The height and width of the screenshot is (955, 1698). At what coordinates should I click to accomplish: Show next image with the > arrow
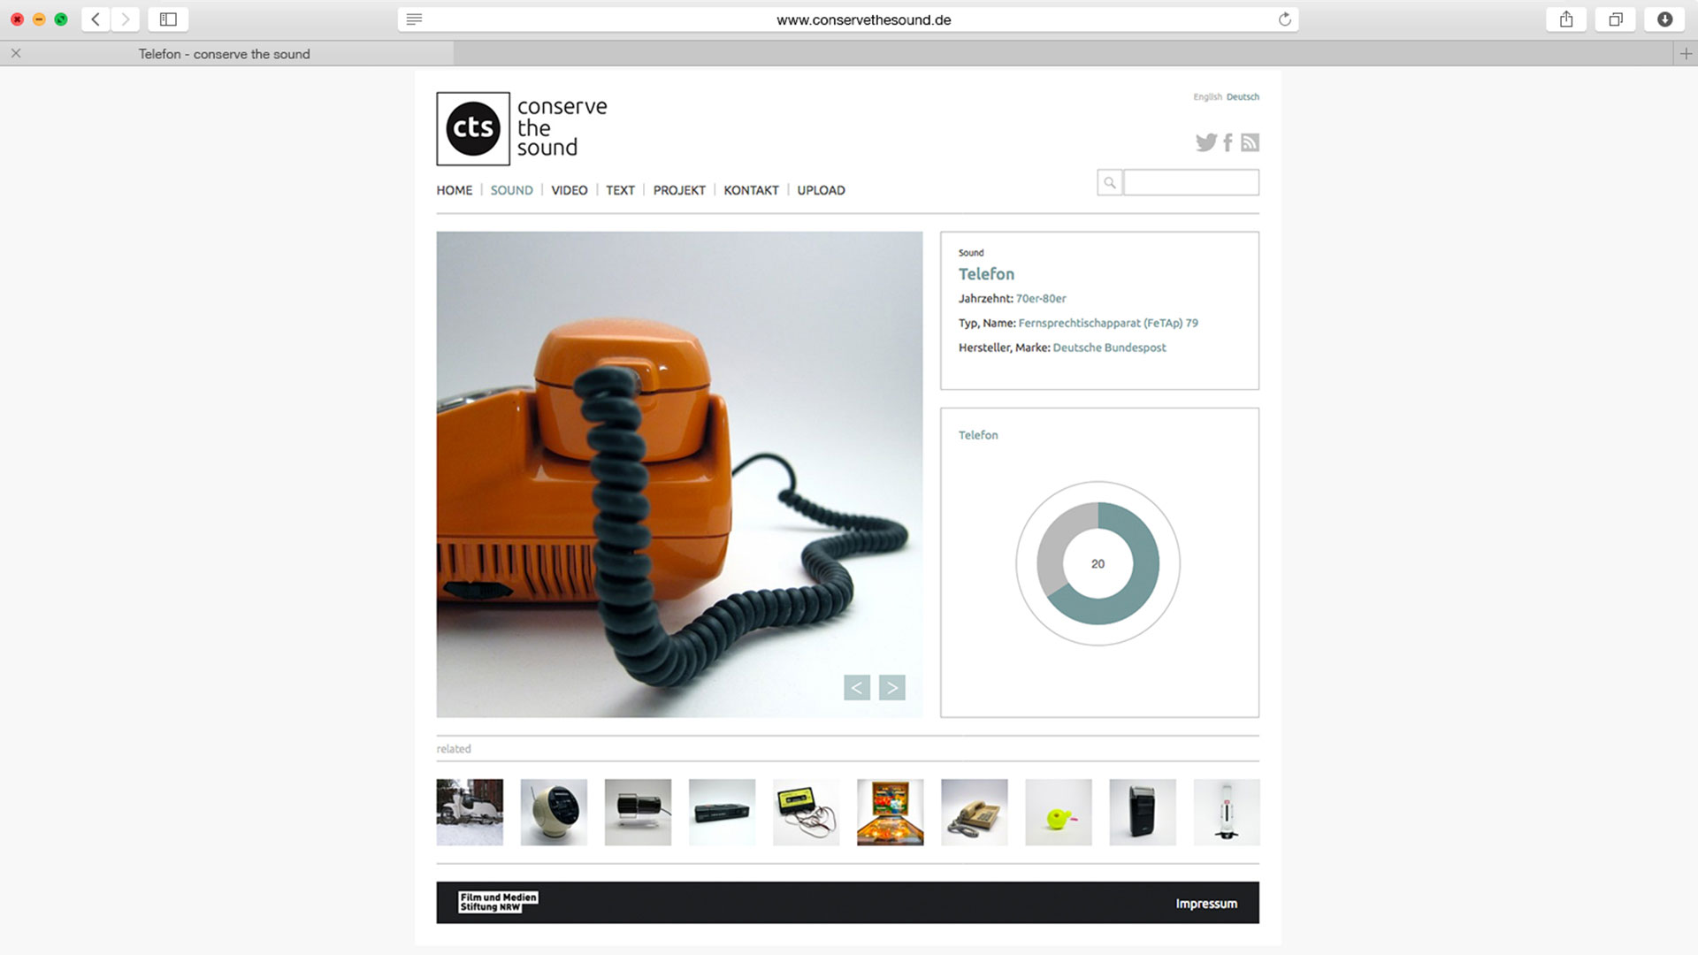point(892,687)
